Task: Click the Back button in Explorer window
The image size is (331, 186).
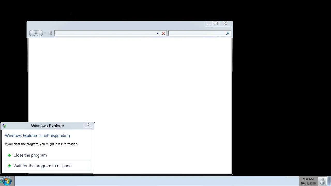Action: coord(32,33)
